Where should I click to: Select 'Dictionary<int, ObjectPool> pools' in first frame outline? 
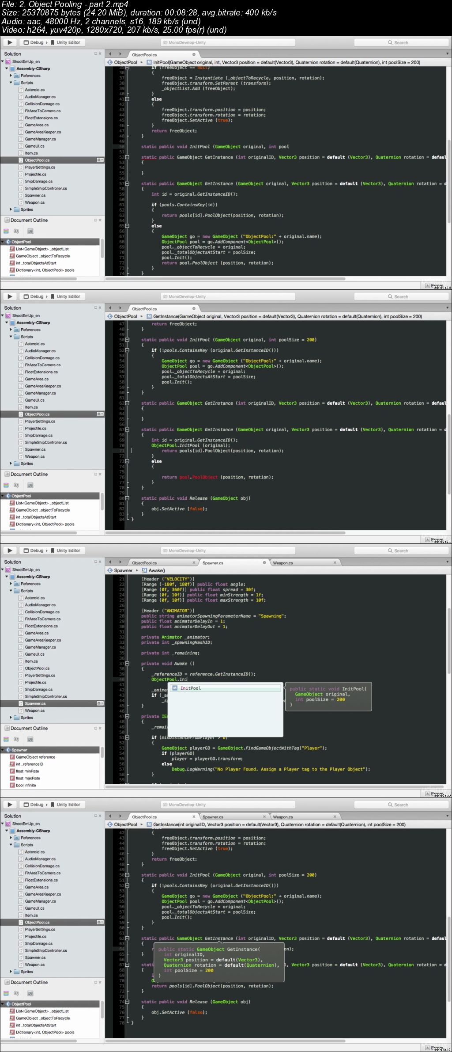[x=45, y=270]
